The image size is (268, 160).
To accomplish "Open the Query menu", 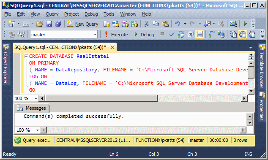I will [52, 14].
